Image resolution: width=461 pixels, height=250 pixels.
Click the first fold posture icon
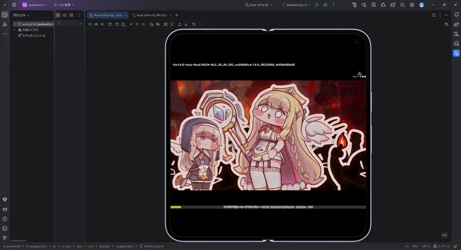coord(110,24)
